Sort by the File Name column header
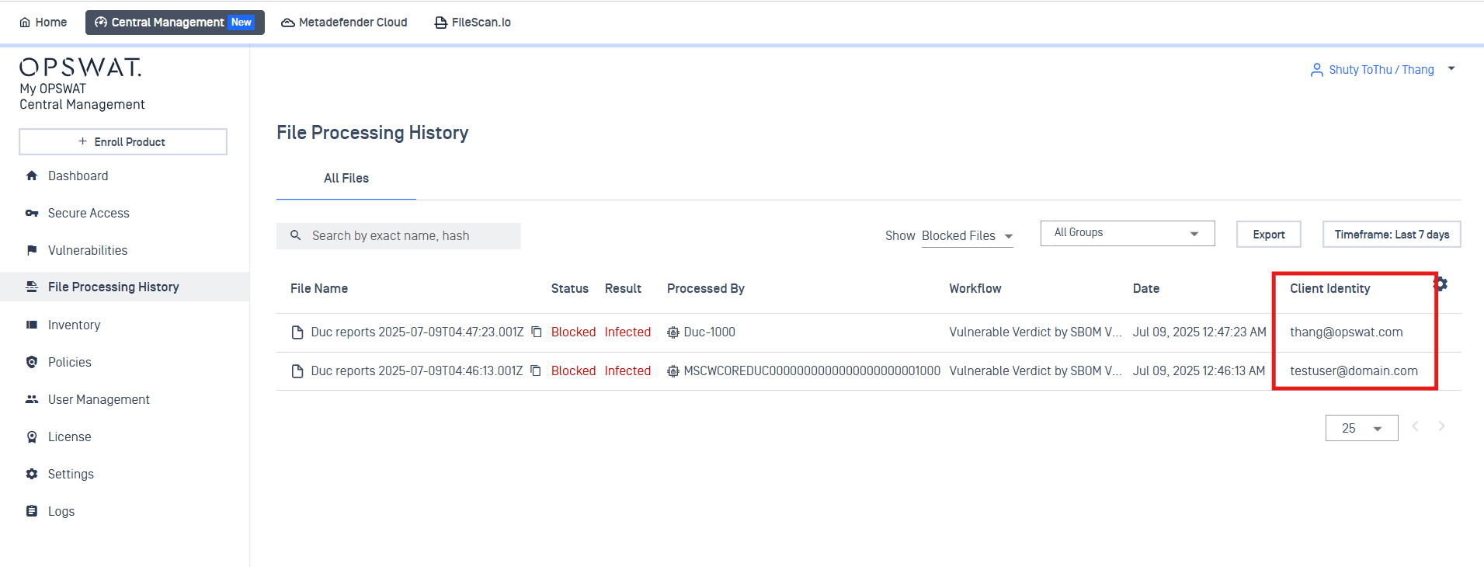 point(319,288)
